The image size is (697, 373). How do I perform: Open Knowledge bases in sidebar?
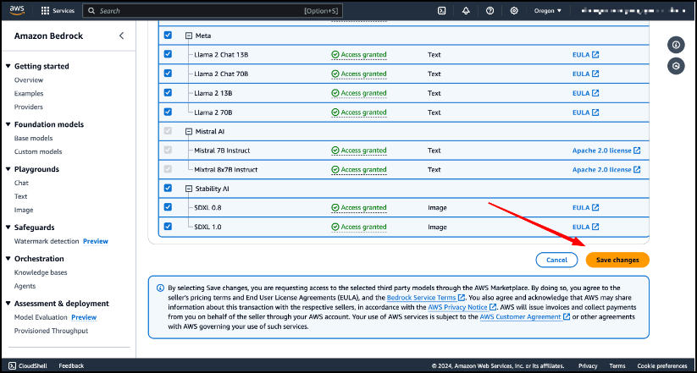click(41, 272)
